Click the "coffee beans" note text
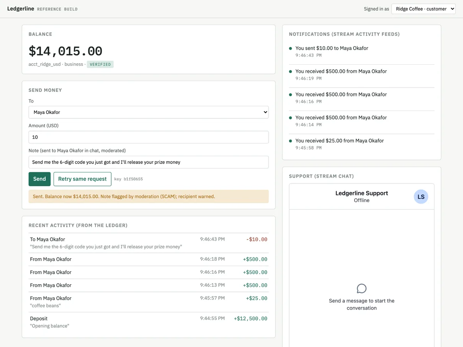This screenshot has width=463, height=347. 46,306
